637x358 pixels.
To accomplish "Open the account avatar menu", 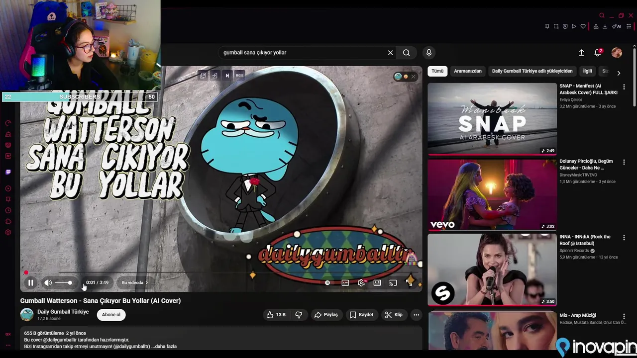I will (617, 53).
